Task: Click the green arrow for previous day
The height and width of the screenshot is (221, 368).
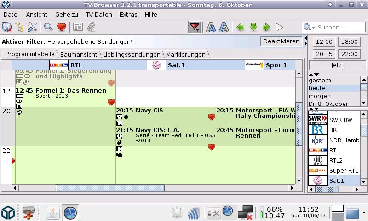Action: (240, 27)
